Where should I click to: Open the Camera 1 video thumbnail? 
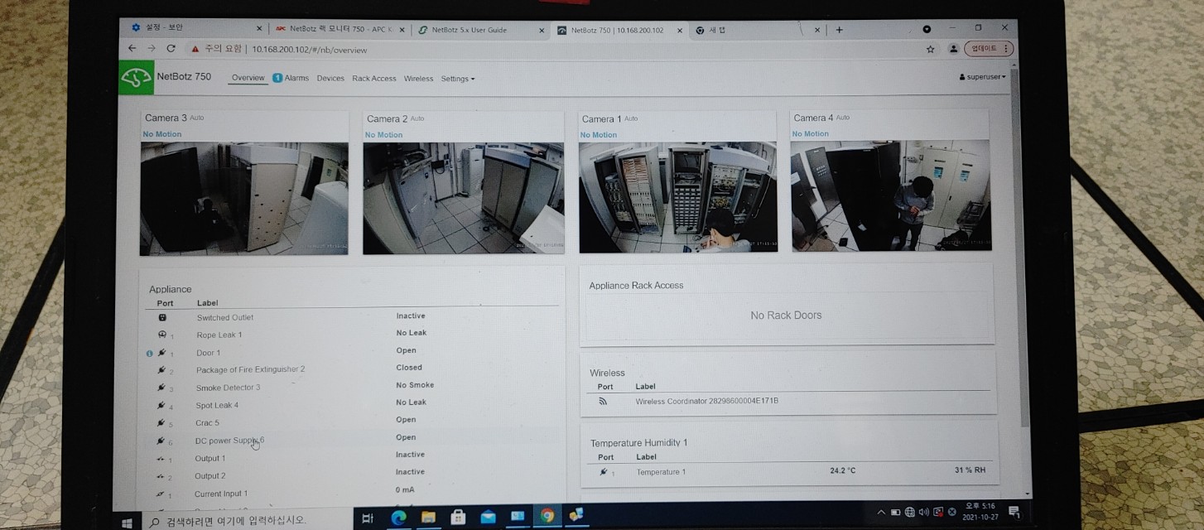pyautogui.click(x=677, y=197)
